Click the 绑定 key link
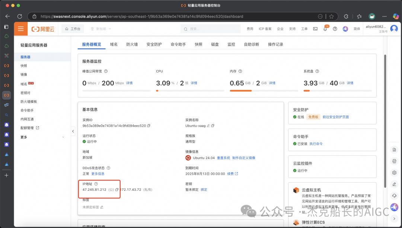Viewport: 402px width, 228px height. pyautogui.click(x=204, y=190)
